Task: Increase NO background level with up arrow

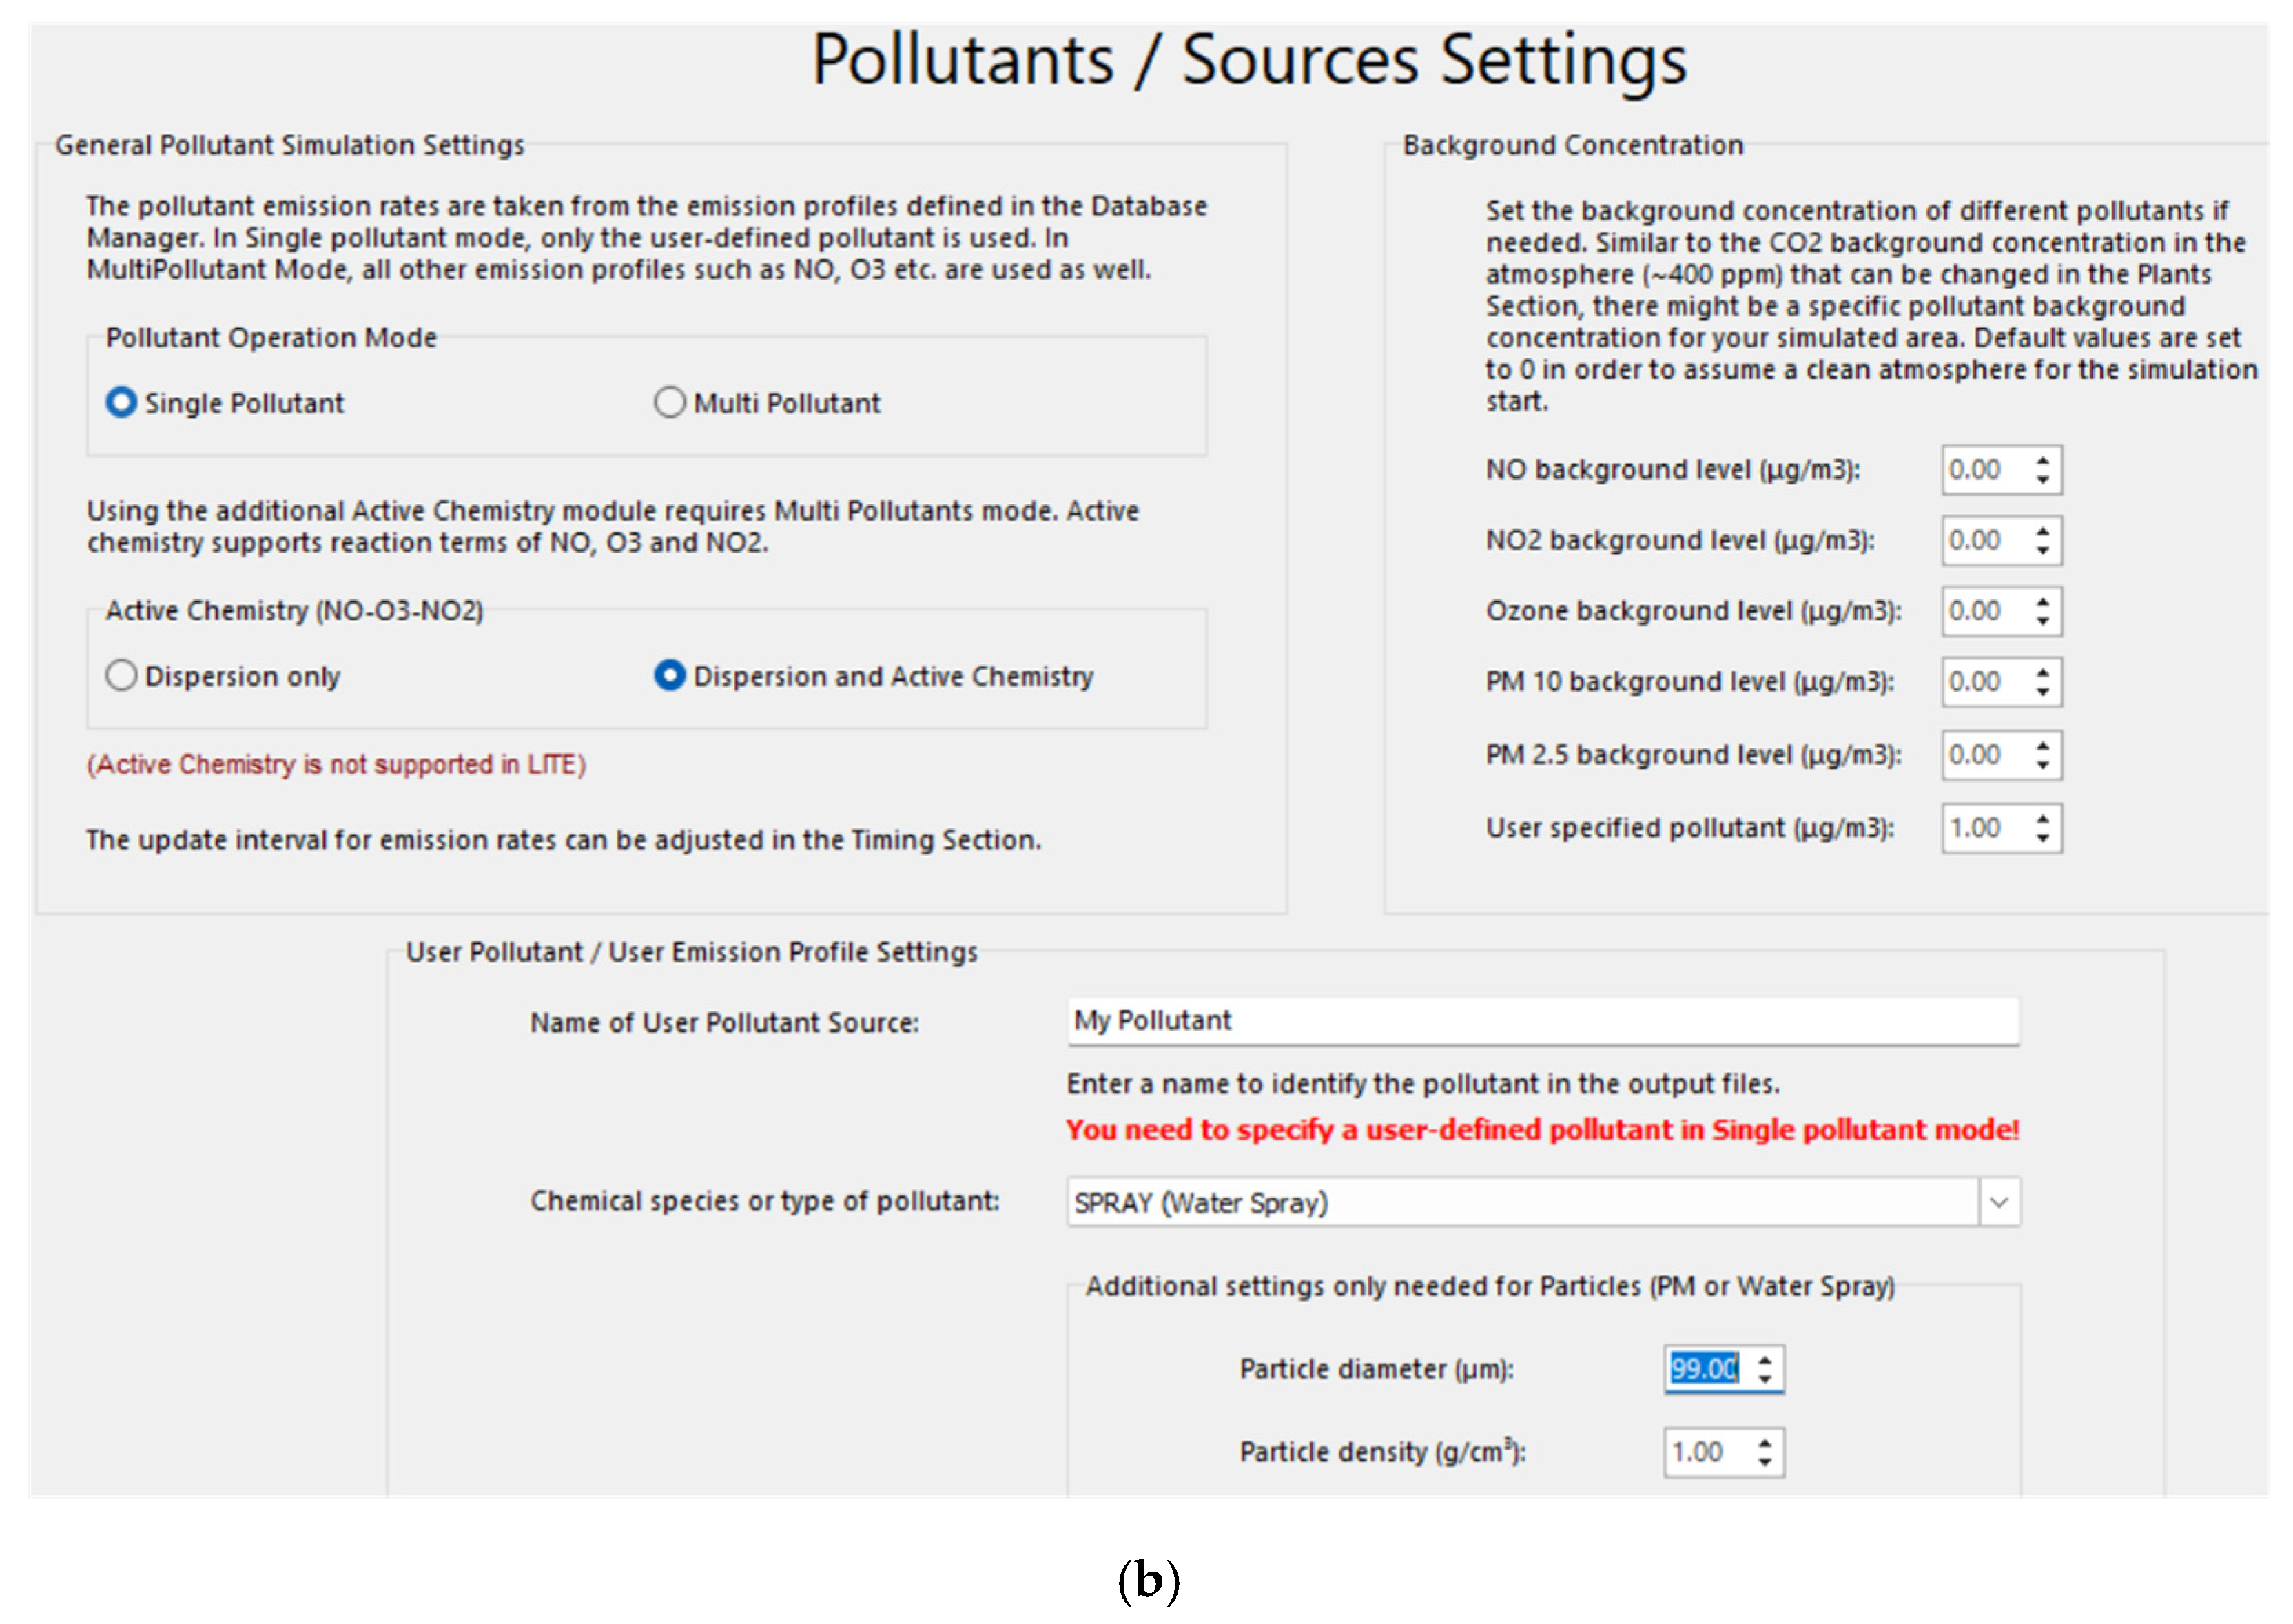Action: coord(2042,460)
